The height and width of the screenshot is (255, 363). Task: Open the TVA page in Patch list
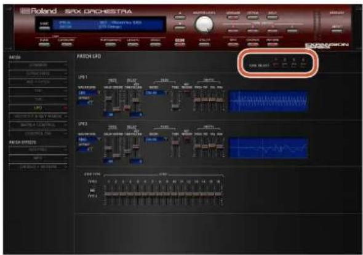38,100
